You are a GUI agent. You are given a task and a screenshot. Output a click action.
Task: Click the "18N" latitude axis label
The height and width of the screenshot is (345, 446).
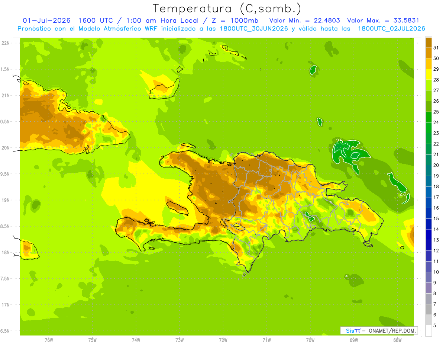5,252
